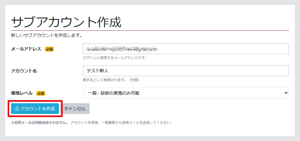This screenshot has width=300, height=141.
Task: Click the 必須 badge beside 権限レベル
Action: tap(41, 93)
